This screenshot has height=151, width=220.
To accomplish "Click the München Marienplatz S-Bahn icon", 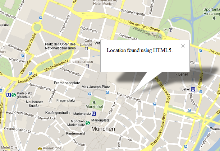I will 88,123.
